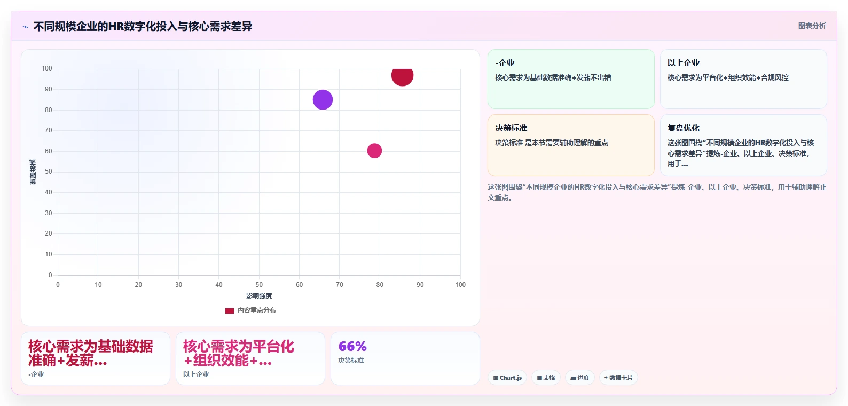Click the page title 不同规模企业的HR数字化投入
The image size is (848, 406).
[143, 26]
